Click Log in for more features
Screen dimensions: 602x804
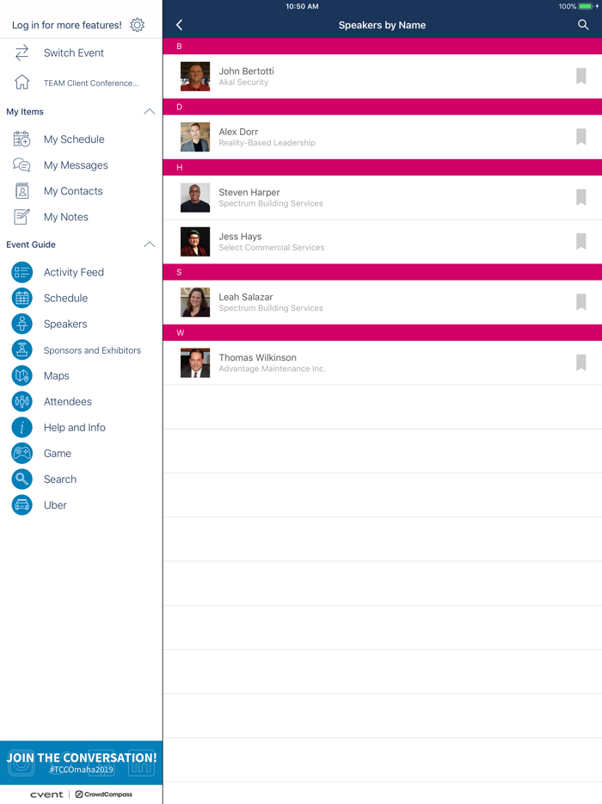tap(66, 25)
